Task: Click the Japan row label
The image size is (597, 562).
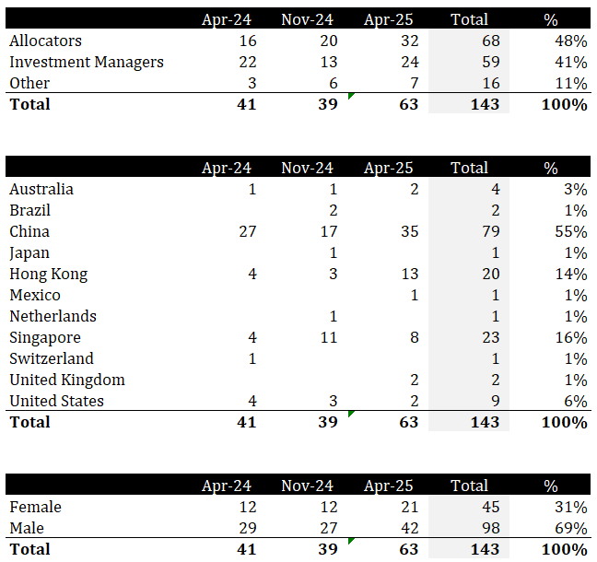Action: (x=29, y=253)
